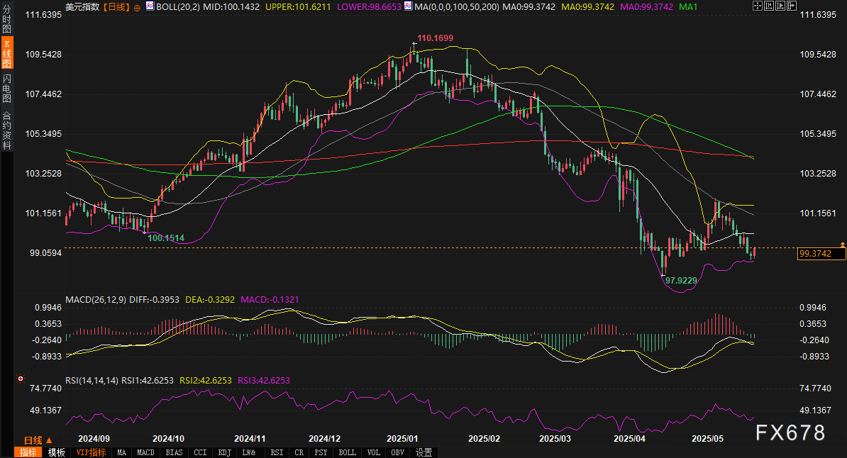Enable the BOLL indicator in bottom bar

(347, 452)
